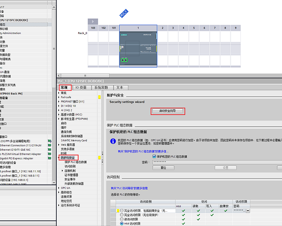Click the Intel I219-LM Ethernet adapter icon
This screenshot has width=282, height=226.
[x=50, y=145]
